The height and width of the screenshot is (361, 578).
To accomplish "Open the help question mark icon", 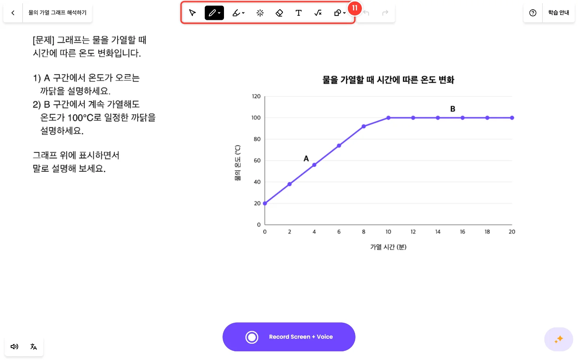I will click(x=533, y=13).
